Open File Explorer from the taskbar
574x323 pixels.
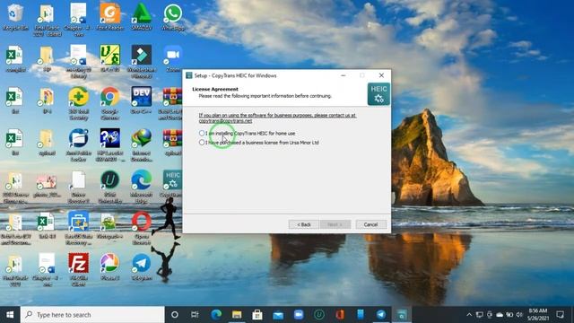(x=237, y=315)
